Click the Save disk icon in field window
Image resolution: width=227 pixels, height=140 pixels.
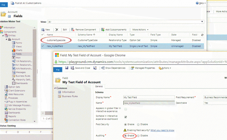67,68
